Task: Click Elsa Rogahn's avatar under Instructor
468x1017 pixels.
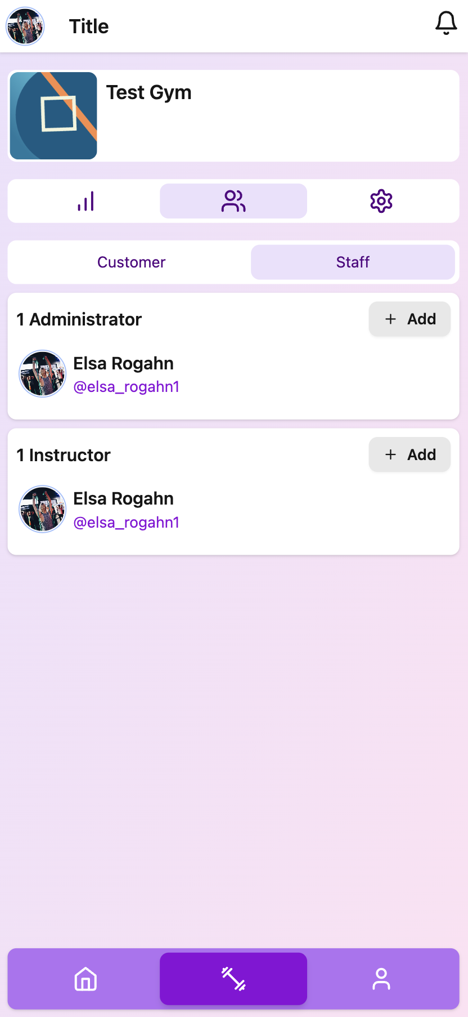Action: 42,509
